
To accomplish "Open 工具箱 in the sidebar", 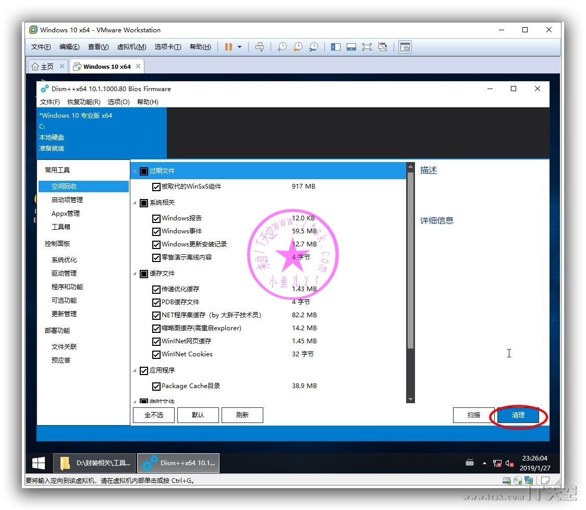I will pos(61,227).
